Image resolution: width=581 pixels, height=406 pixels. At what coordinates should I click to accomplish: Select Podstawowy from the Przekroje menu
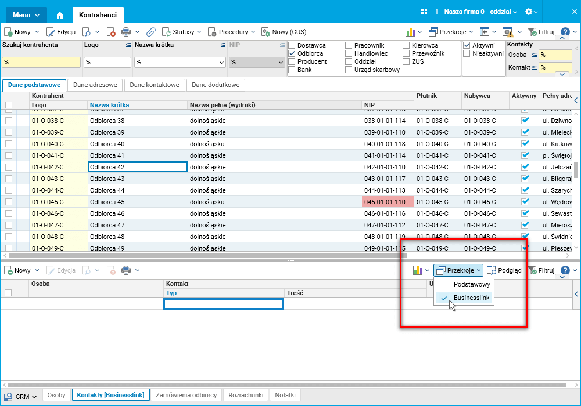(x=471, y=285)
